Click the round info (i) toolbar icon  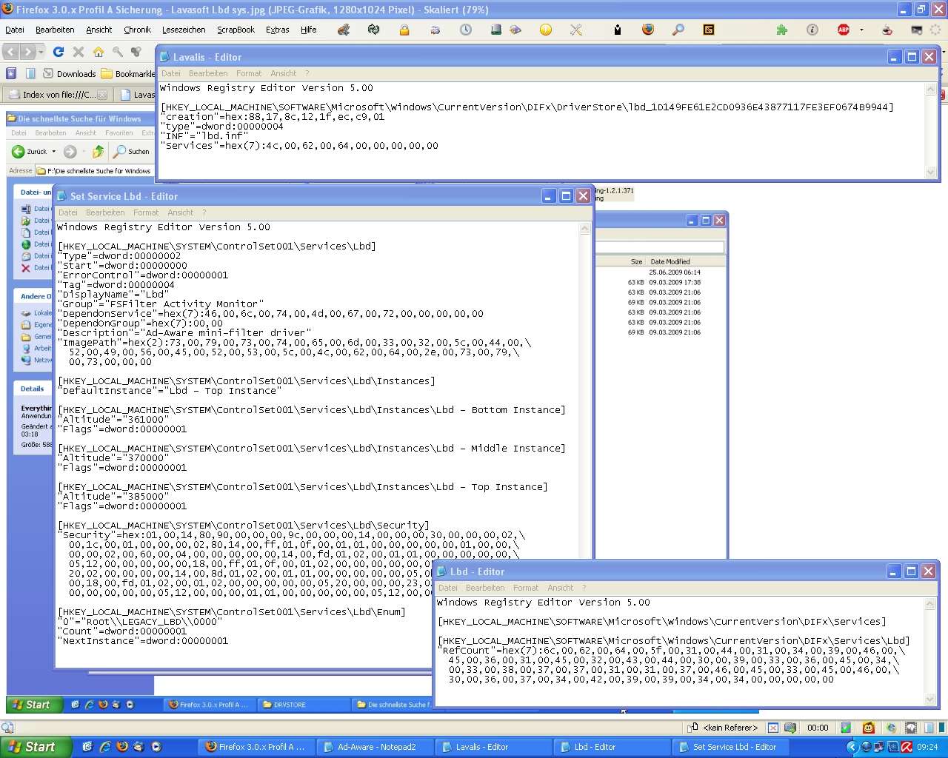click(812, 30)
